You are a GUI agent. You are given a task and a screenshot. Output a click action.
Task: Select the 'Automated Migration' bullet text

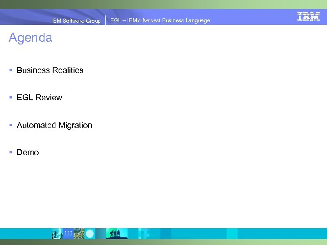[54, 125]
